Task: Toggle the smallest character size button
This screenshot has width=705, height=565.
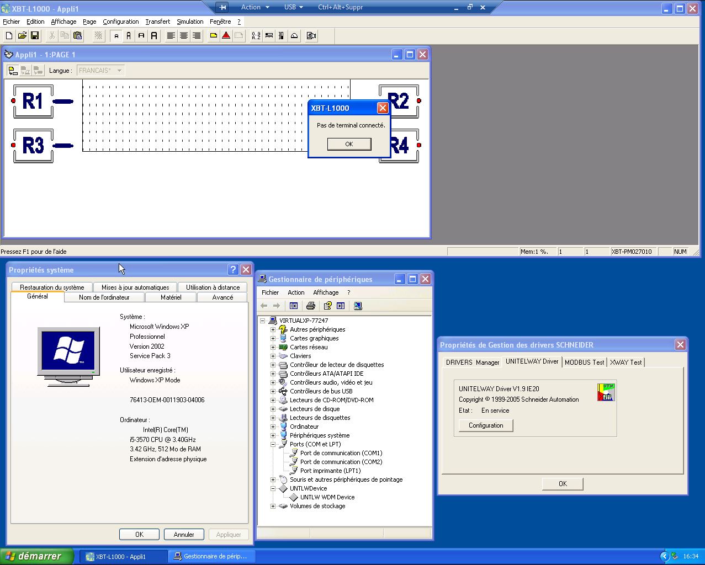Action: pyautogui.click(x=116, y=36)
